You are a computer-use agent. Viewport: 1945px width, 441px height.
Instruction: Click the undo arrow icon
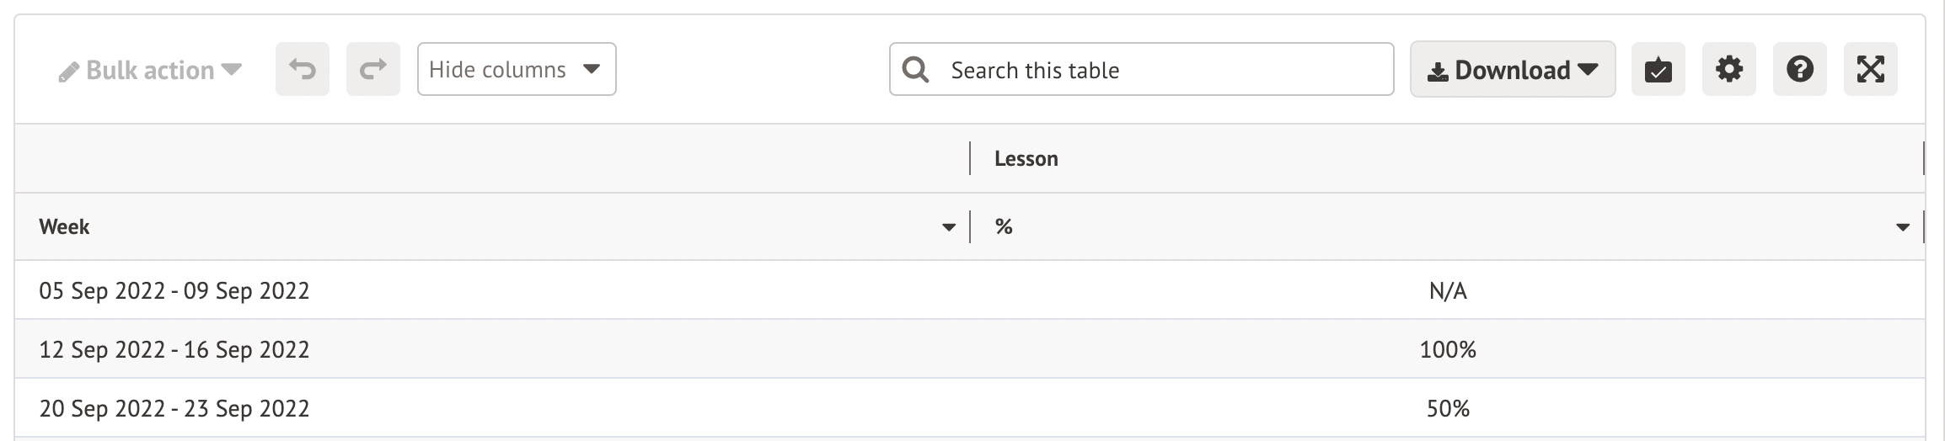click(302, 69)
